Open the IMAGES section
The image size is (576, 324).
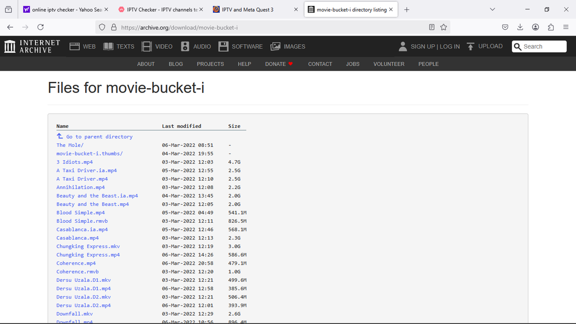point(288,46)
